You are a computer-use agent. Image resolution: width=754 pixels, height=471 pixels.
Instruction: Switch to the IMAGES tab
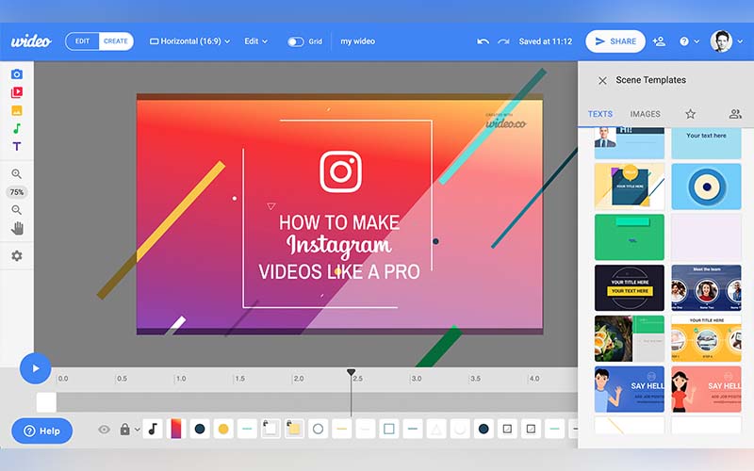[645, 114]
